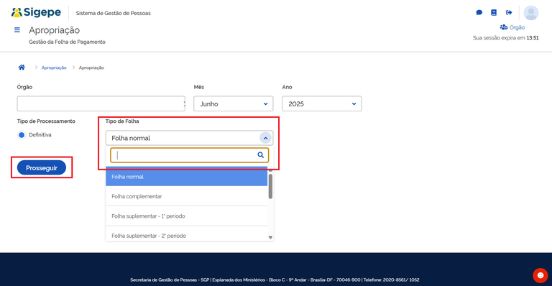Click the Tipo de Folha chevron arrow
This screenshot has height=286, width=552.
pos(265,138)
